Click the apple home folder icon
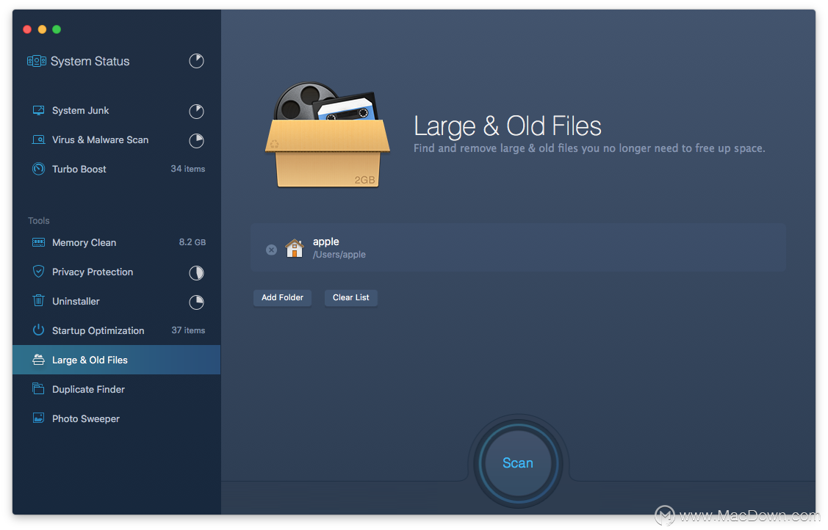Viewport: 828px width, 530px height. tap(295, 248)
